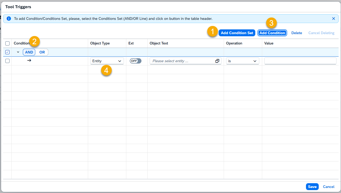Click the Tool Triggers dialog title
Viewport: 341px width, 193px height.
18,7
